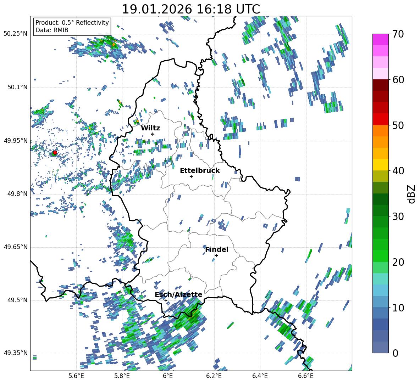Click the Ettelbruck city label
This screenshot has width=420, height=383.
point(200,171)
